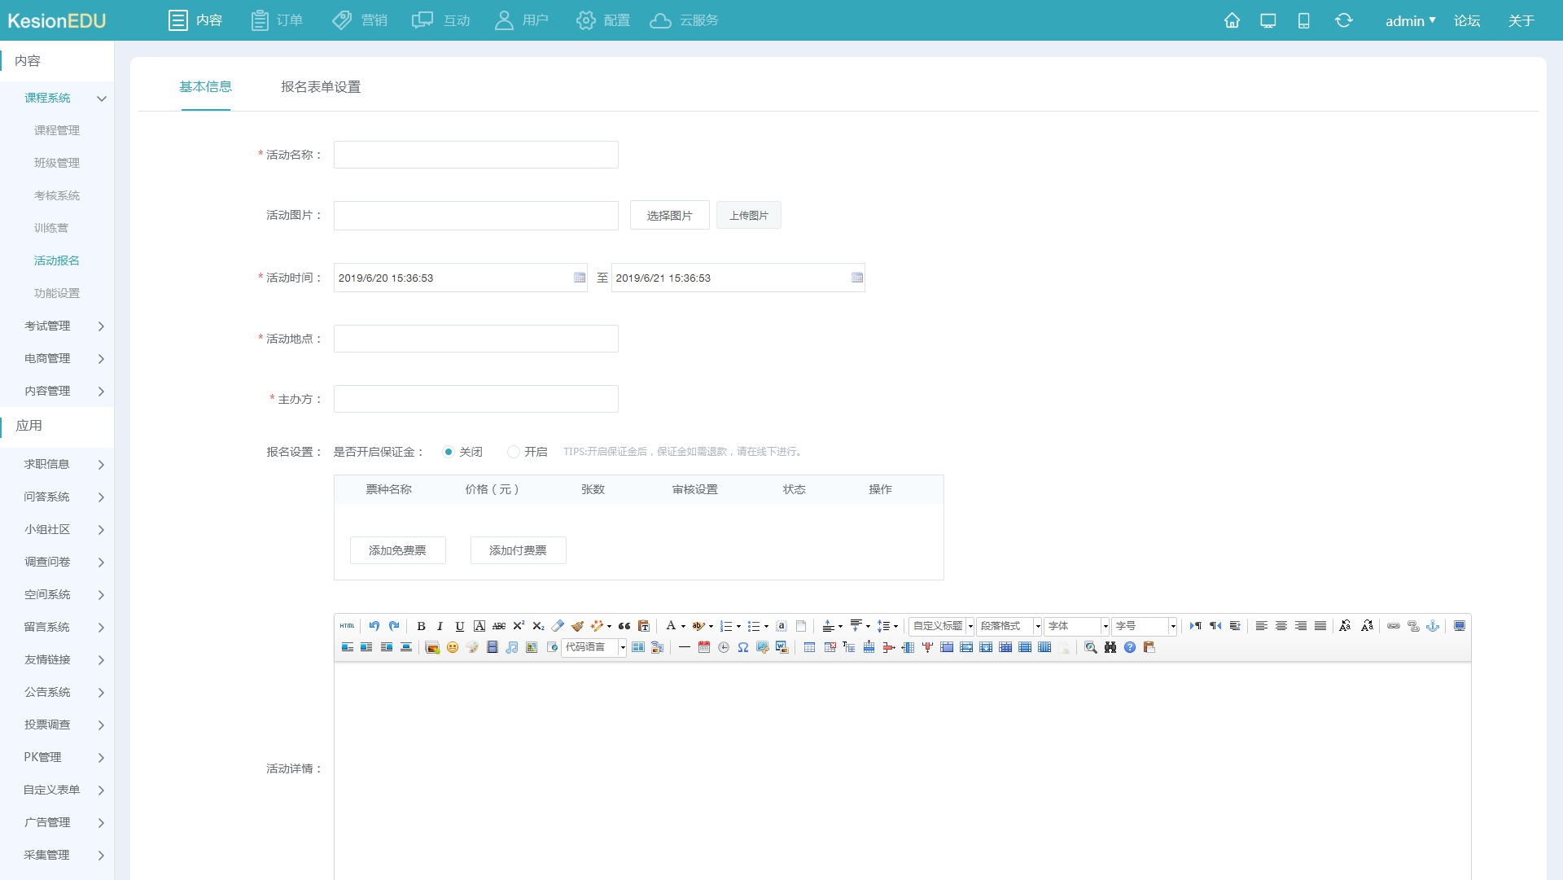This screenshot has width=1563, height=880.
Task: Insert special character with the omega icon
Action: 743,647
